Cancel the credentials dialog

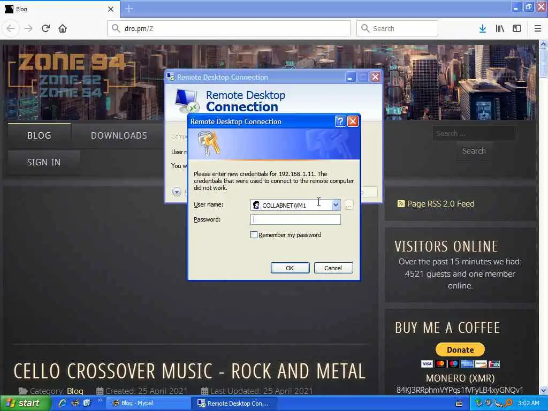coord(333,268)
